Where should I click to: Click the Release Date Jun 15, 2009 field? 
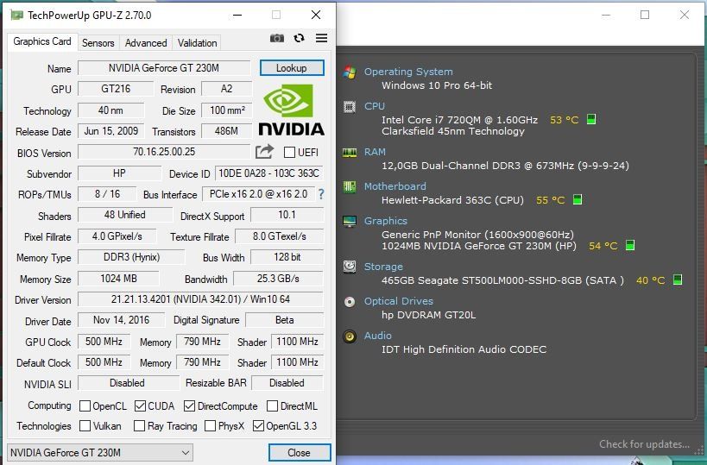[110, 131]
